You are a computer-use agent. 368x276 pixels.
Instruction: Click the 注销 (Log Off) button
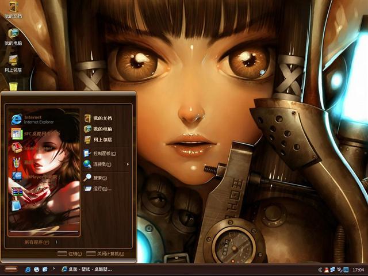(x=70, y=254)
